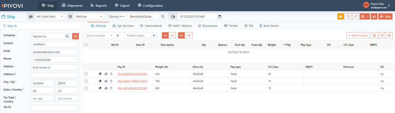Image resolution: width=395 pixels, height=113 pixels.
Task: Open the NetSuite source dropdown
Action: coord(89,17)
